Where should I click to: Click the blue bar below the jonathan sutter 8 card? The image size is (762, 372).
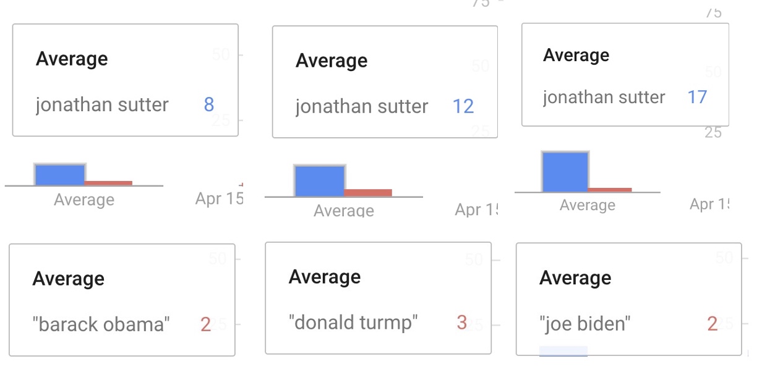pyautogui.click(x=59, y=175)
